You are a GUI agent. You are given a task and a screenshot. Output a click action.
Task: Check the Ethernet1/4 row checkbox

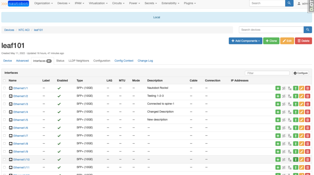click(x=4, y=112)
